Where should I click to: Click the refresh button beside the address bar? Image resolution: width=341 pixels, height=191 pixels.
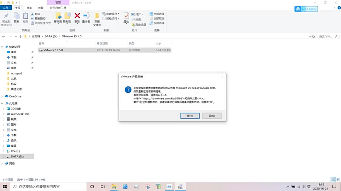point(314,37)
